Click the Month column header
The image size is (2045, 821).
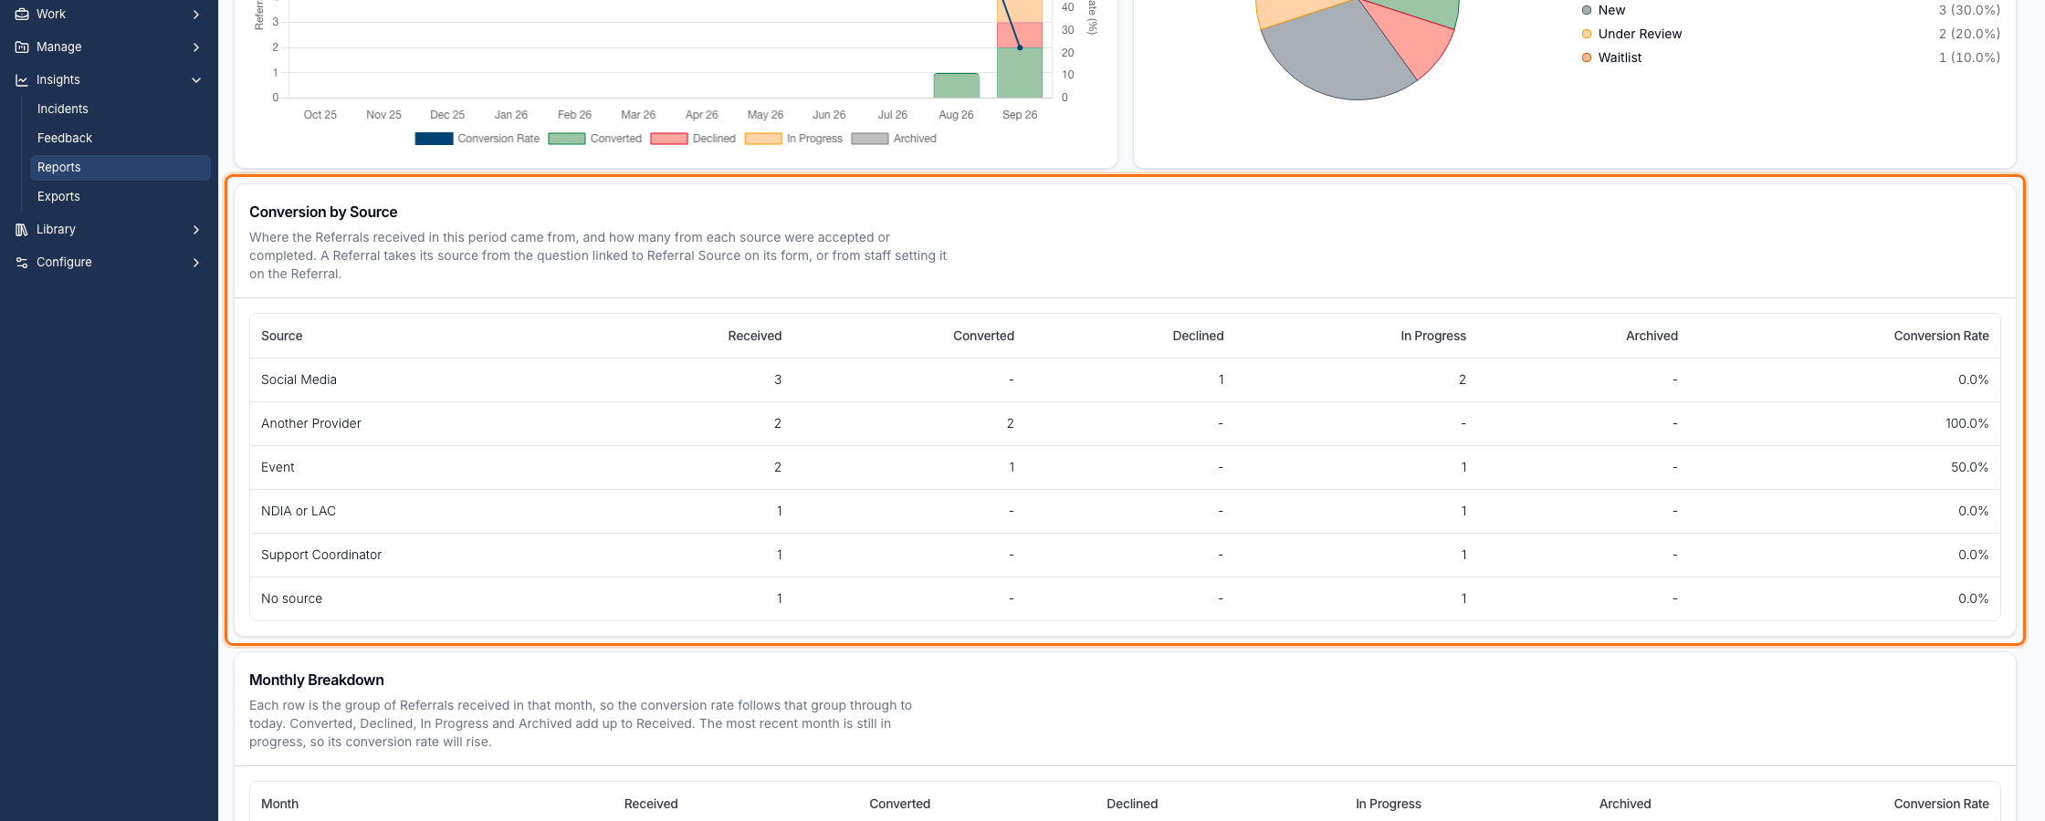(279, 804)
